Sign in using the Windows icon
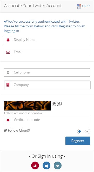 [x=46, y=165]
